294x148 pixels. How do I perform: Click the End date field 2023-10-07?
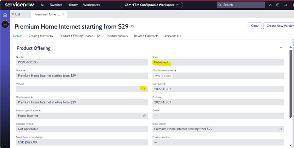pos(218,102)
